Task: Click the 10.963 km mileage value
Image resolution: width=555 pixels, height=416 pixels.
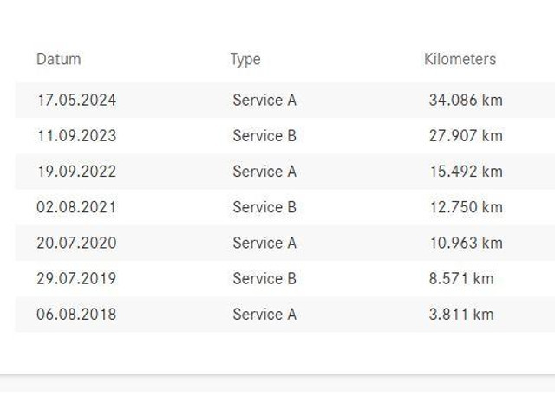Action: (x=466, y=243)
